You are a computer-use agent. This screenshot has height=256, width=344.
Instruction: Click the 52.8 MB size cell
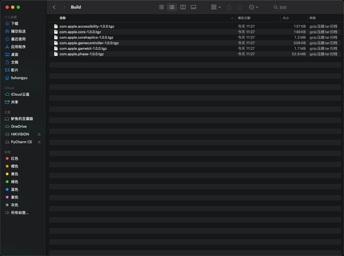(x=299, y=54)
